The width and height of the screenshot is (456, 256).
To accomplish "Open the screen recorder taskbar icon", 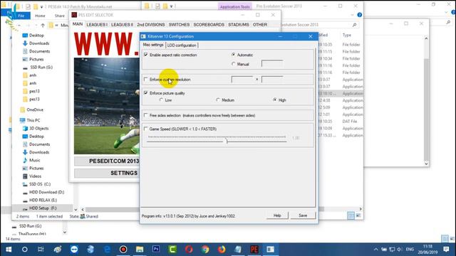I will 123,250.
